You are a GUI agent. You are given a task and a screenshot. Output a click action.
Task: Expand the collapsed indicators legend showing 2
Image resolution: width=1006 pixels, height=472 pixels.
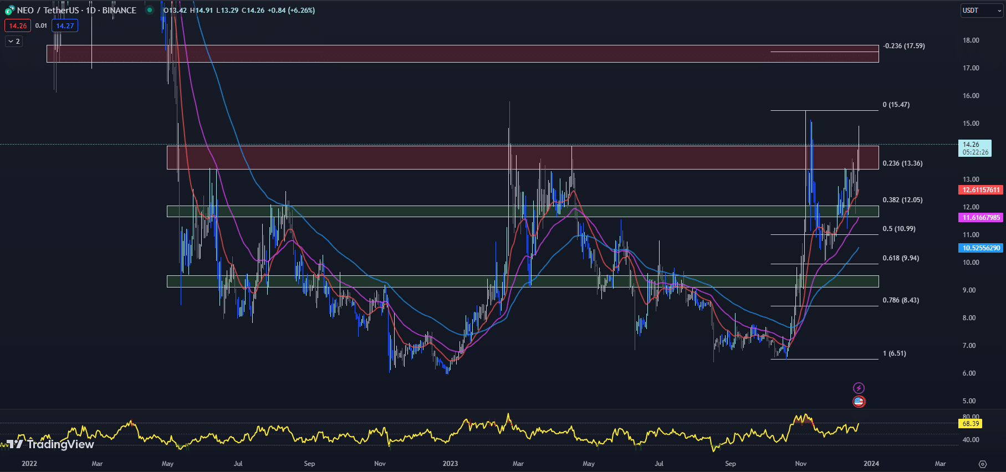pos(14,41)
